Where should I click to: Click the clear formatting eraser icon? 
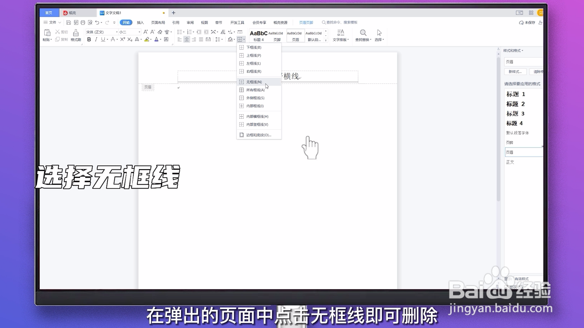(160, 32)
